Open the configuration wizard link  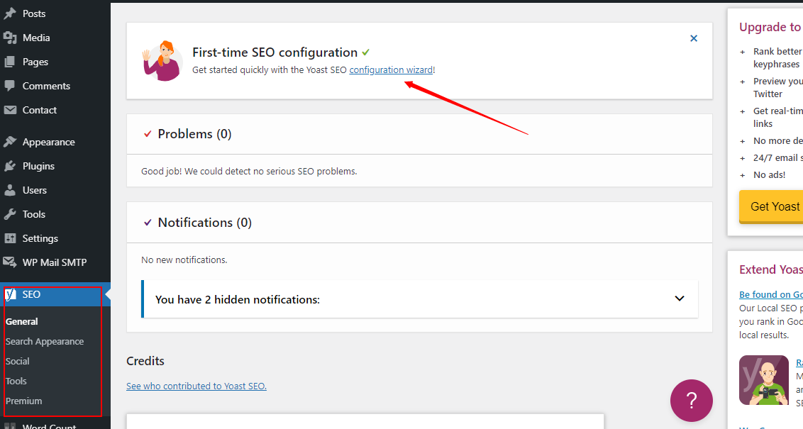coord(391,70)
